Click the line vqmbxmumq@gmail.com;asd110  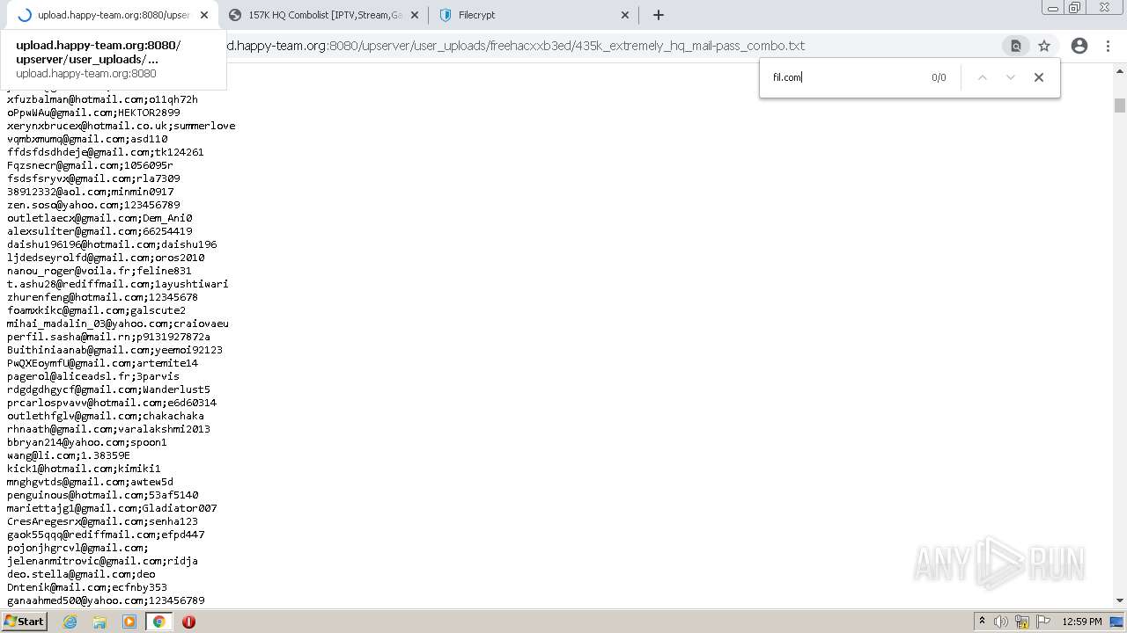[x=87, y=139]
